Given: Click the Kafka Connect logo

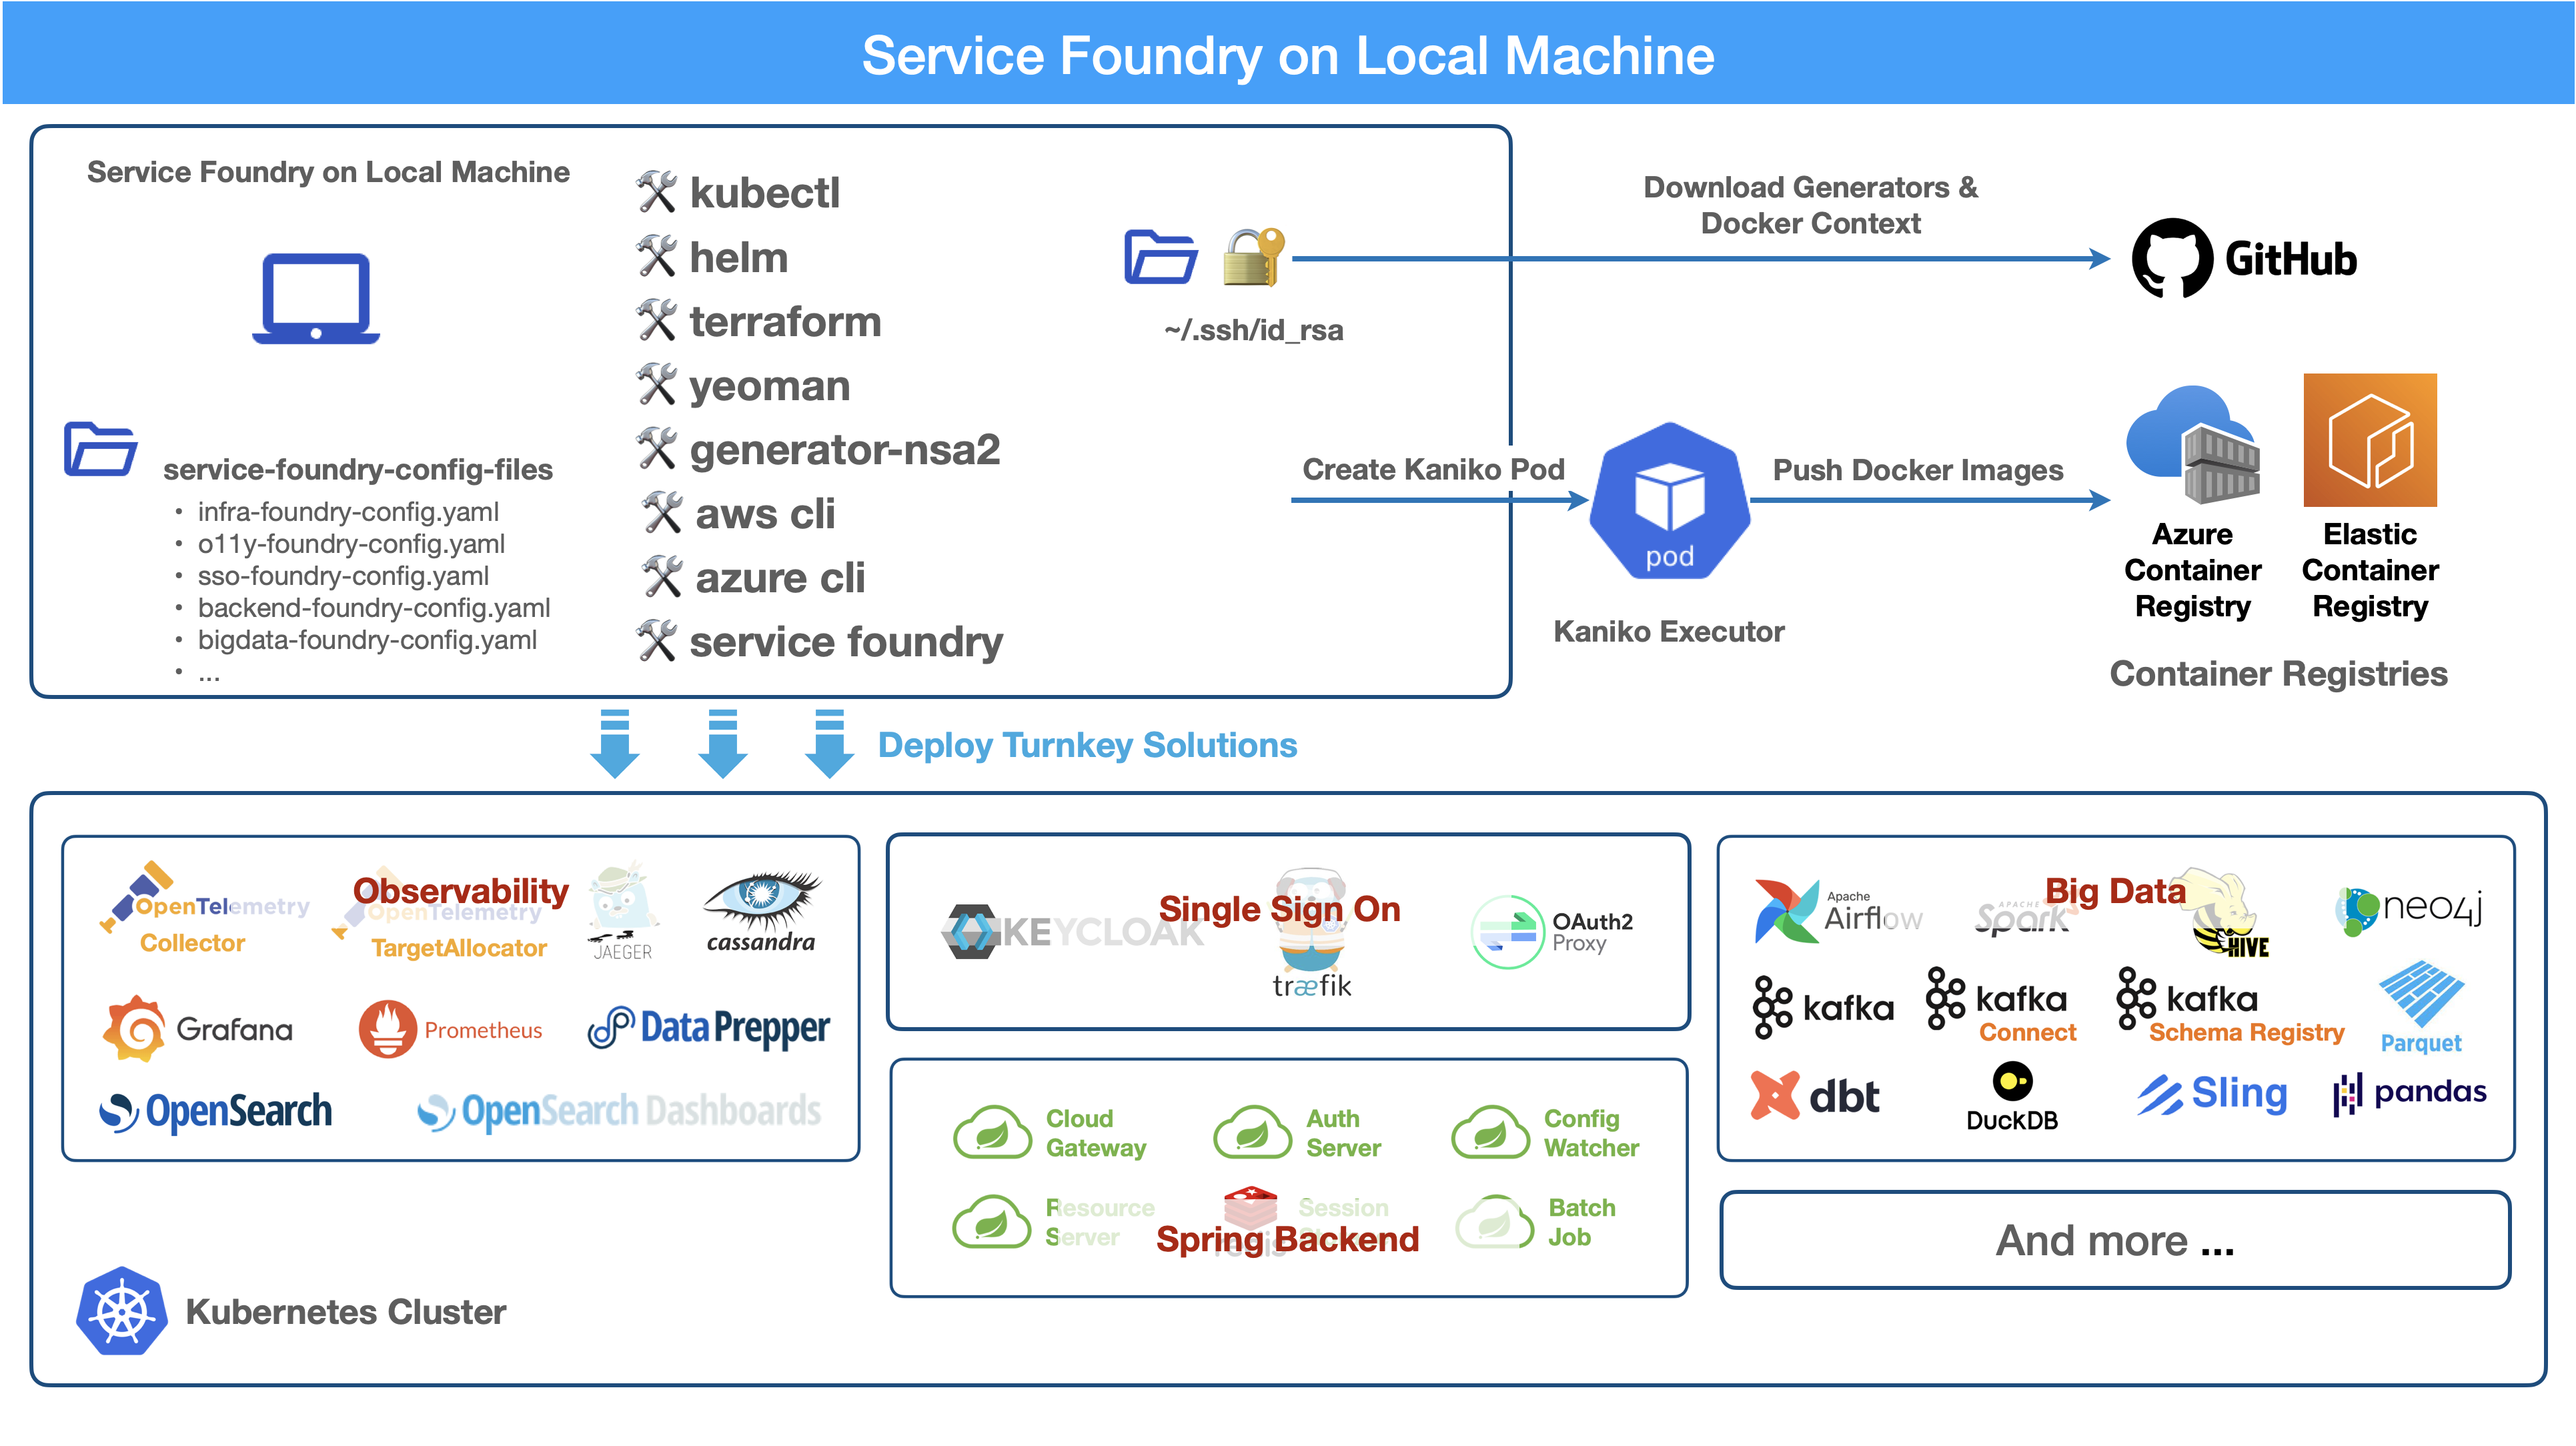Looking at the screenshot, I should [x=2002, y=1005].
